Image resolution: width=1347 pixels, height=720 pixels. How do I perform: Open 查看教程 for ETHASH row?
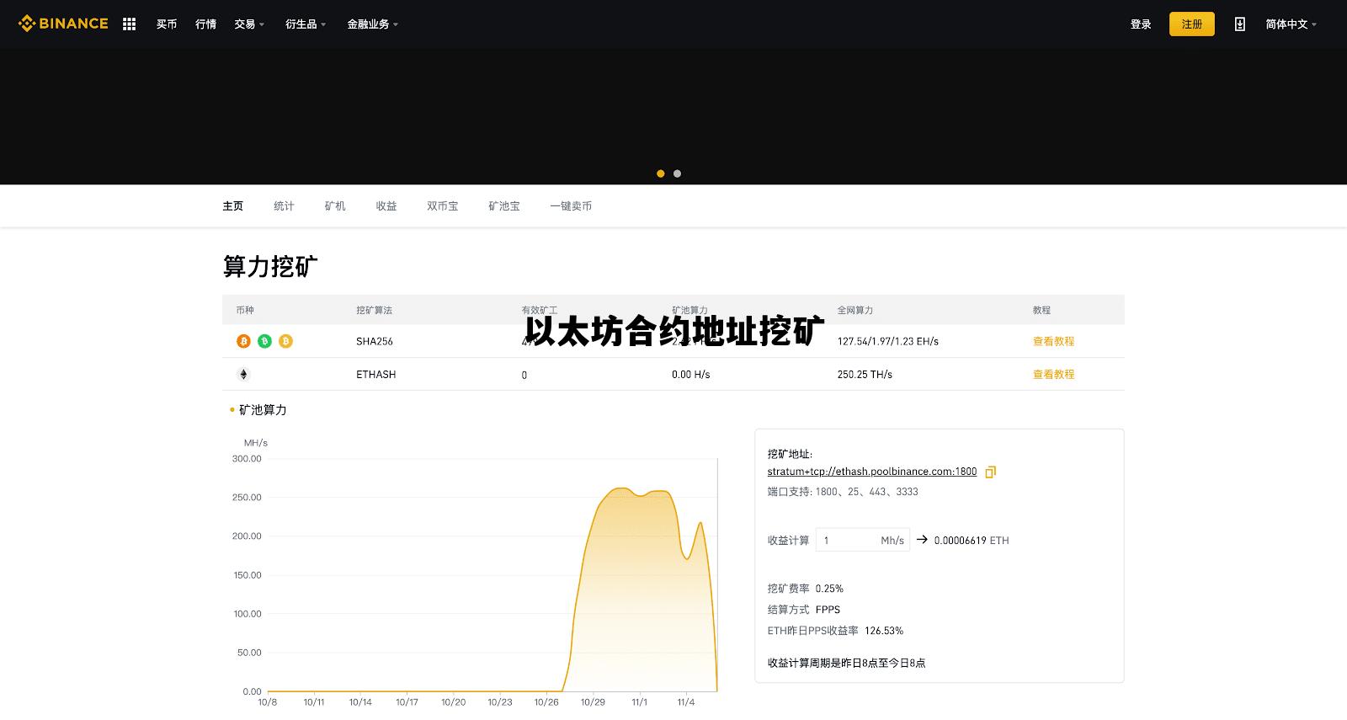[x=1053, y=374]
